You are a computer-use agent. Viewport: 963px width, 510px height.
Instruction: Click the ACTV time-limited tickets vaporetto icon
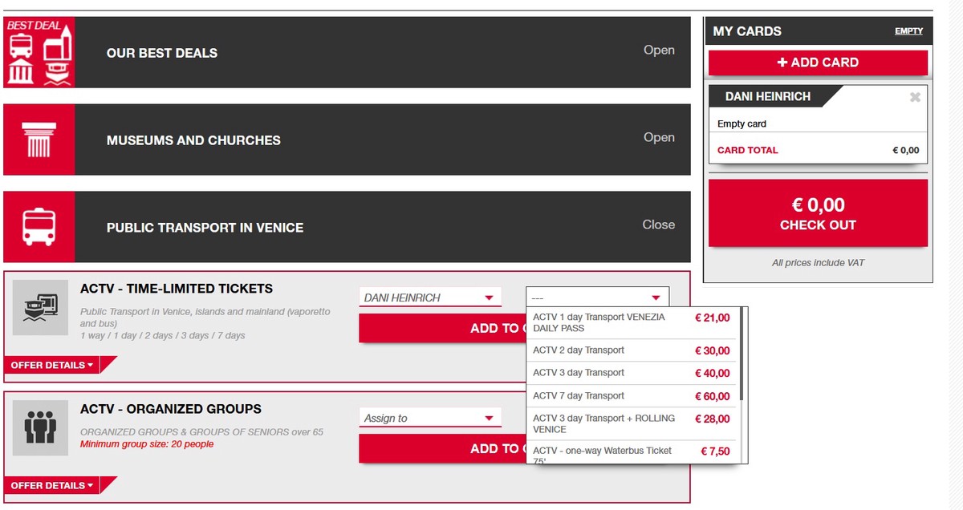(x=40, y=307)
